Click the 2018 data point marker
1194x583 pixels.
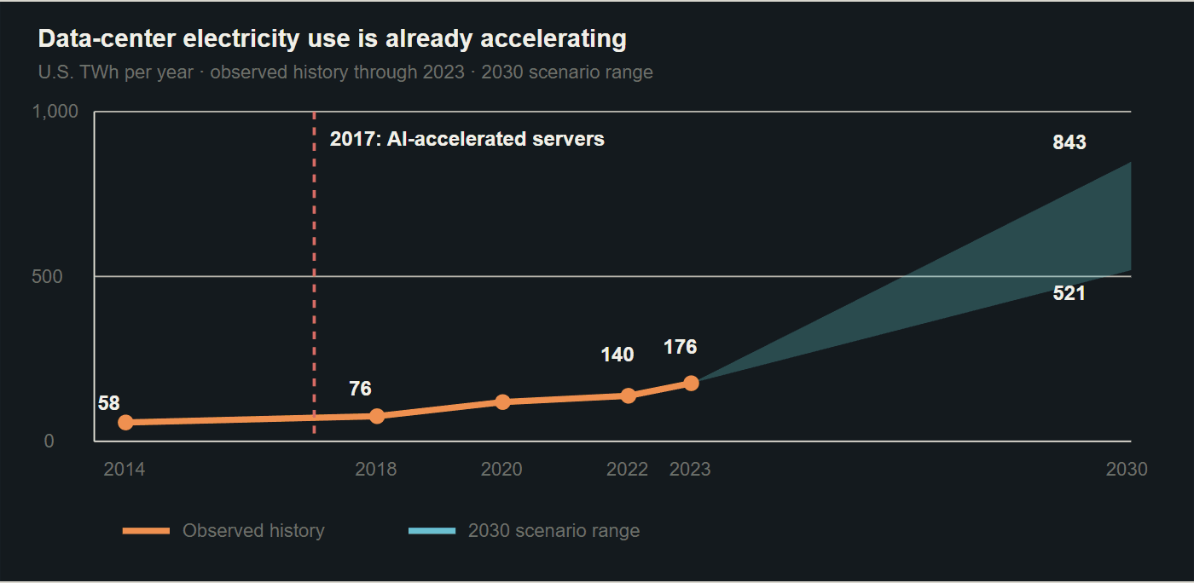click(377, 416)
